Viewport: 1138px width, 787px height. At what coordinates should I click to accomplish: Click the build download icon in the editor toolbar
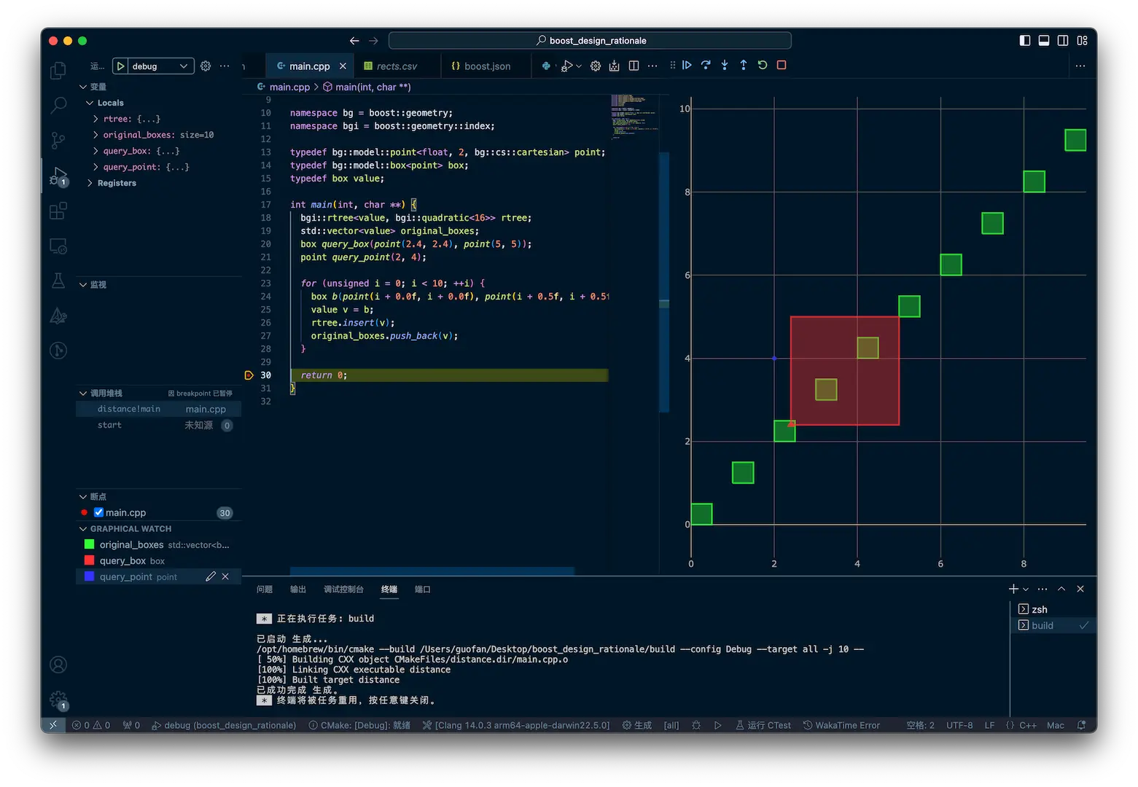pyautogui.click(x=615, y=66)
